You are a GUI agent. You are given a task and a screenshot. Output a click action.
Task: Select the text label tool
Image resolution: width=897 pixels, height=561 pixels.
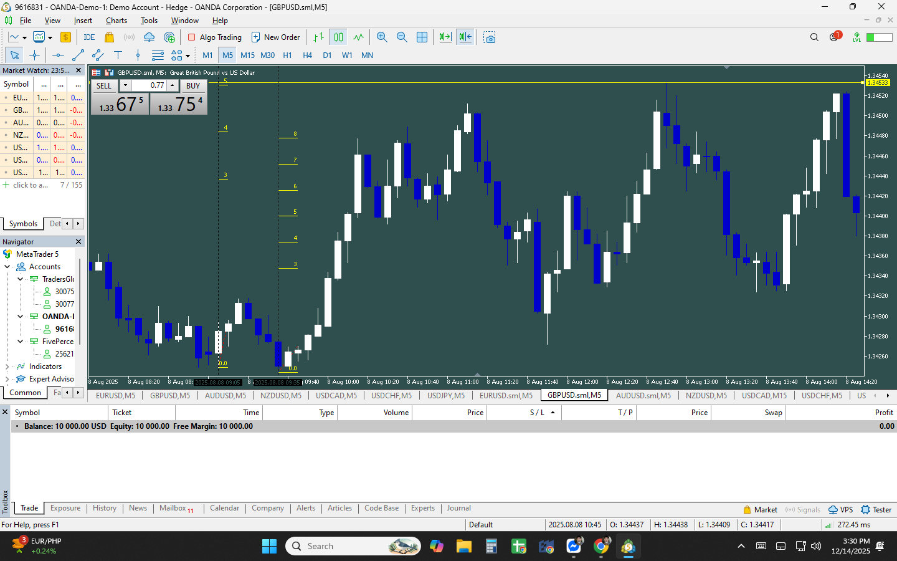click(118, 55)
